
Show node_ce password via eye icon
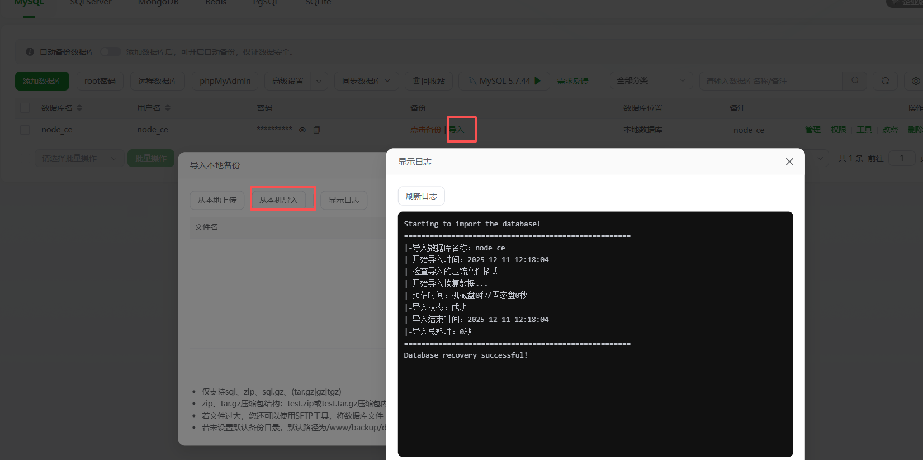coord(302,130)
